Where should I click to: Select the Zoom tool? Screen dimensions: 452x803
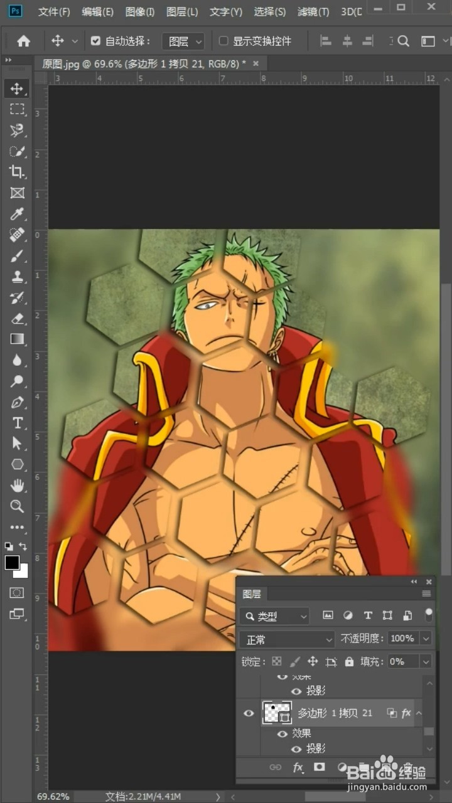tap(17, 506)
